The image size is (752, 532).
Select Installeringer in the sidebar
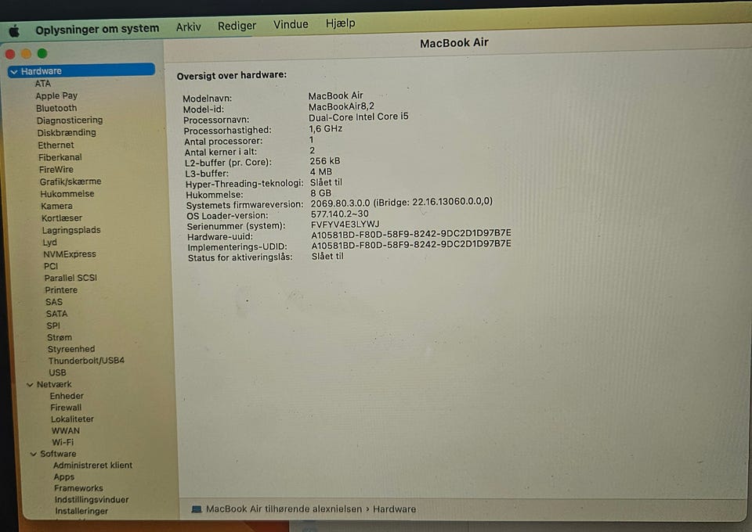(x=81, y=511)
